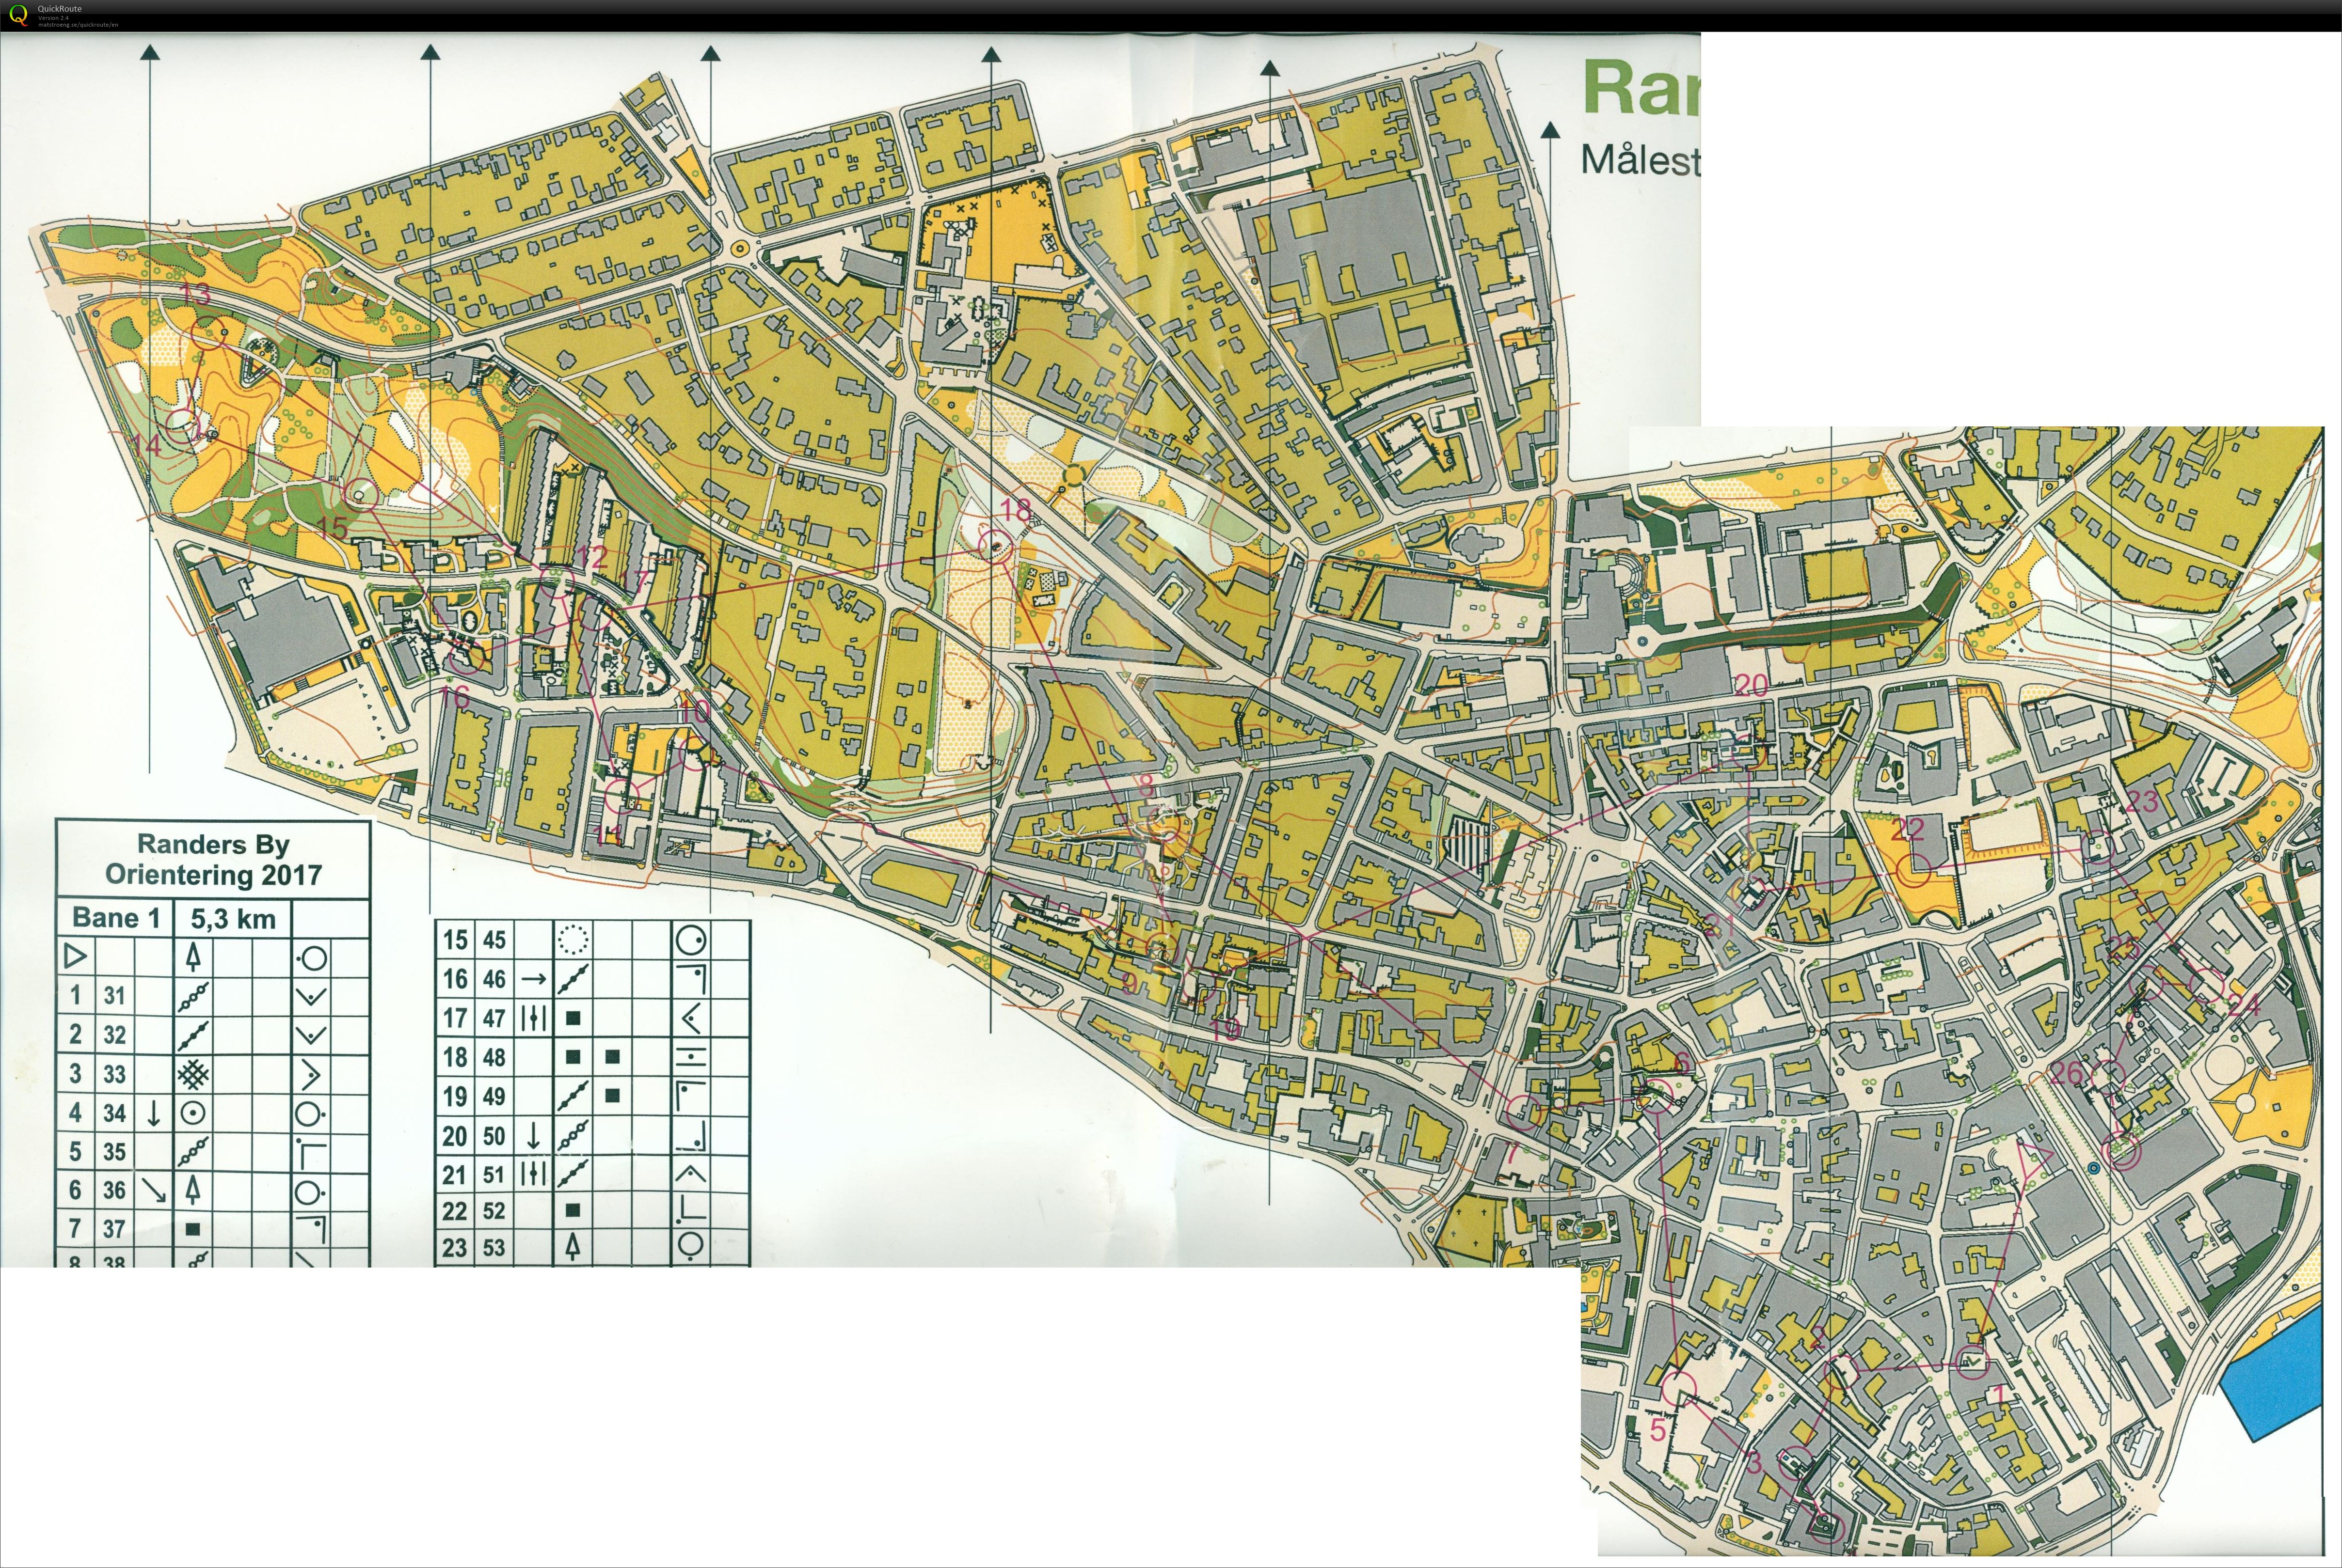Viewport: 2342px width, 1568px height.
Task: Click the tree symbol in row 23 (53)
Action: click(572, 1247)
